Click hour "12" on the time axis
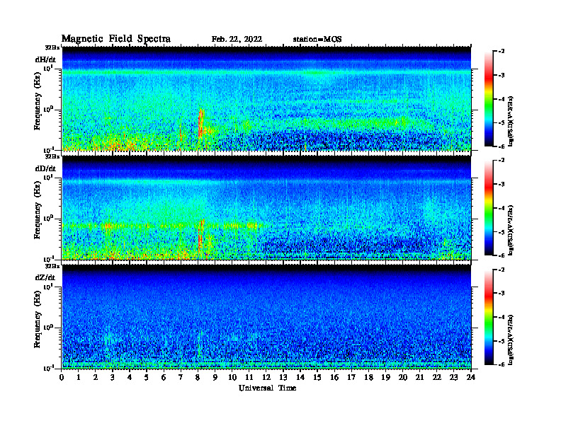The width and height of the screenshot is (561, 433). tap(266, 378)
